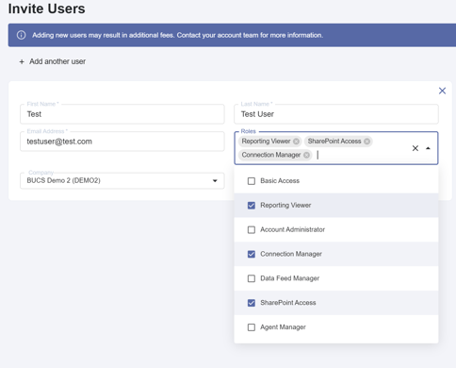Close the user invite card
This screenshot has width=456, height=368.
(442, 91)
